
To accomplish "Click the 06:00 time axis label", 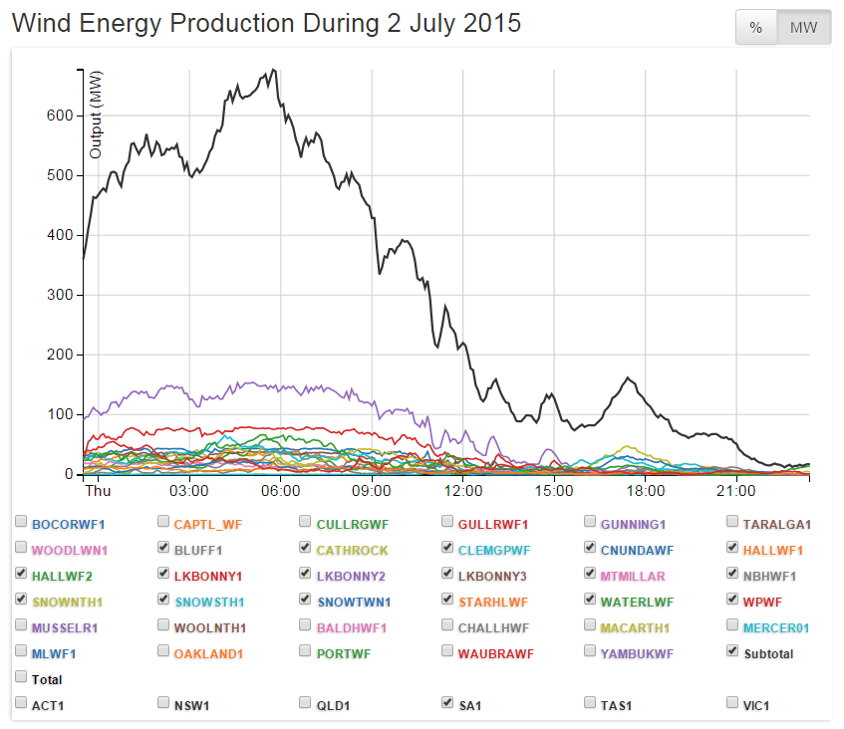I will [x=280, y=491].
